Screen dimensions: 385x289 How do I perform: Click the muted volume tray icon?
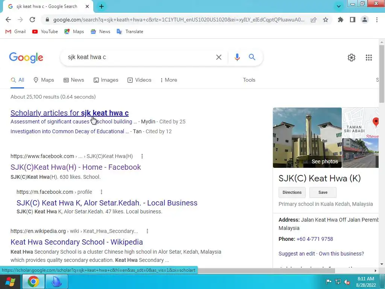(x=347, y=281)
